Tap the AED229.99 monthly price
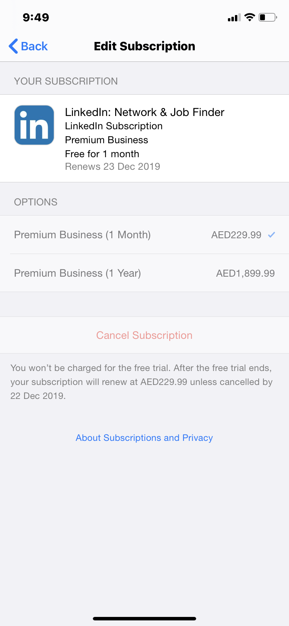The image size is (289, 626). pos(236,235)
